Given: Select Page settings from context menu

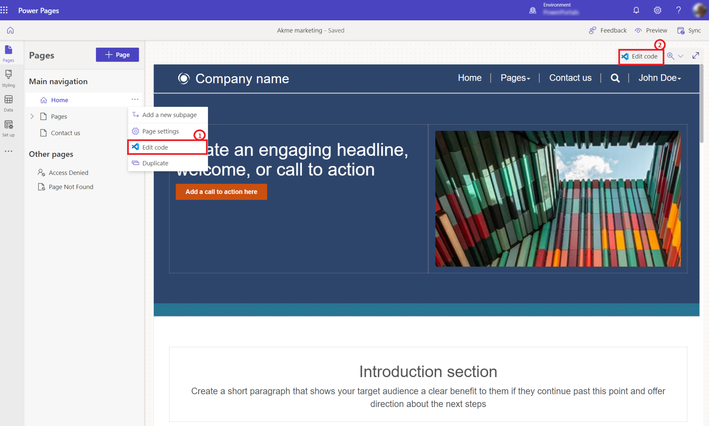Looking at the screenshot, I should point(160,131).
